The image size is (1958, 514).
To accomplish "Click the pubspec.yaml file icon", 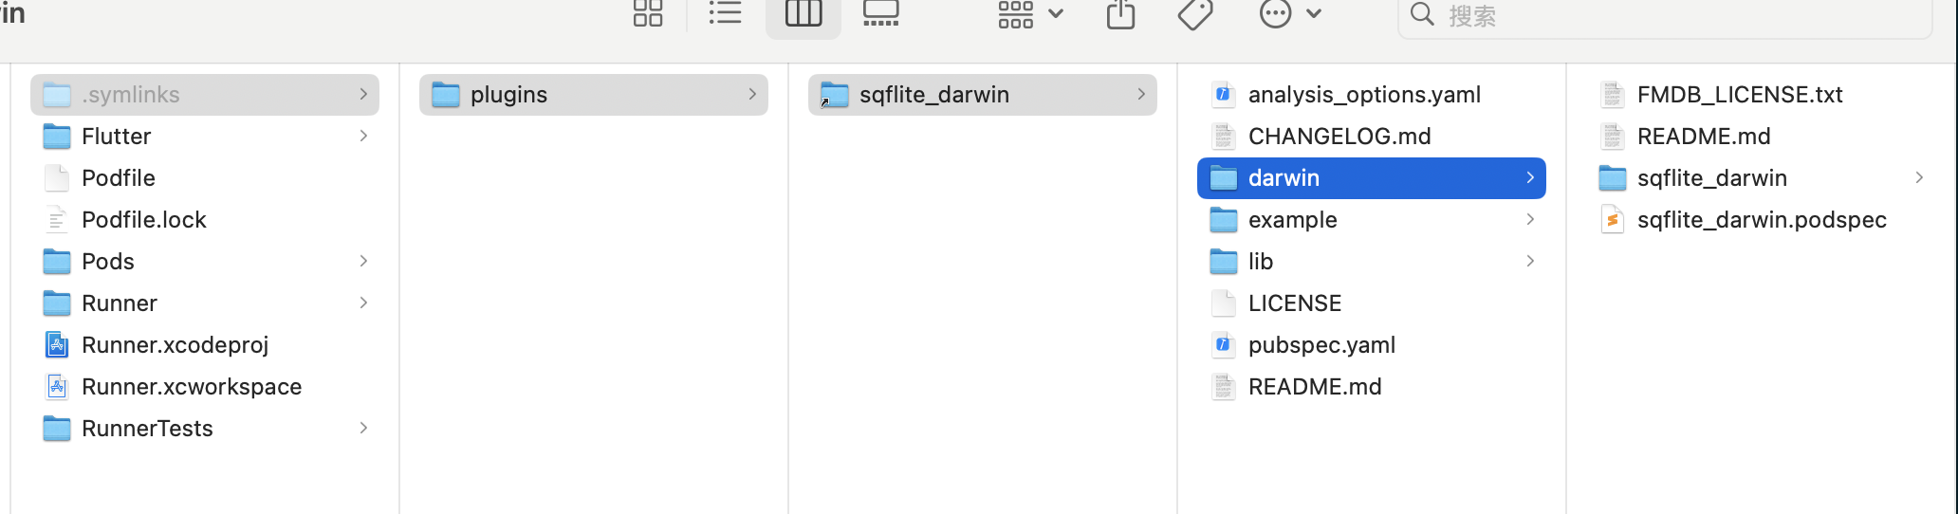I will pos(1224,345).
